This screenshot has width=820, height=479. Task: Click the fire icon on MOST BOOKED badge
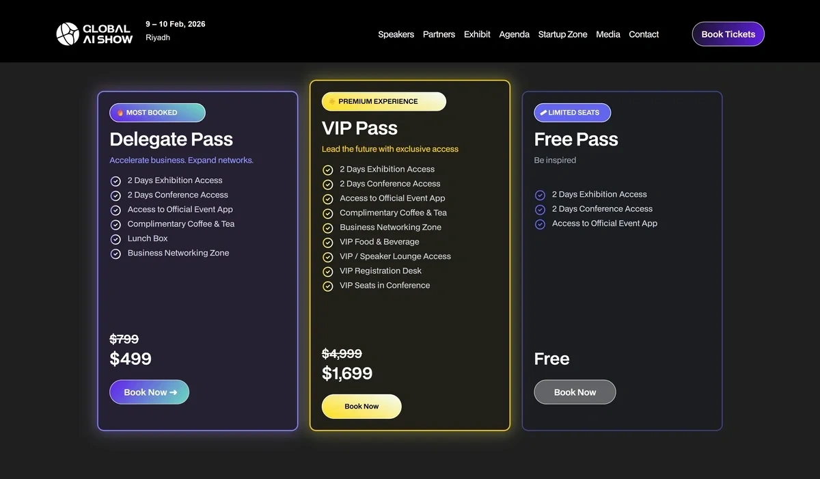119,112
